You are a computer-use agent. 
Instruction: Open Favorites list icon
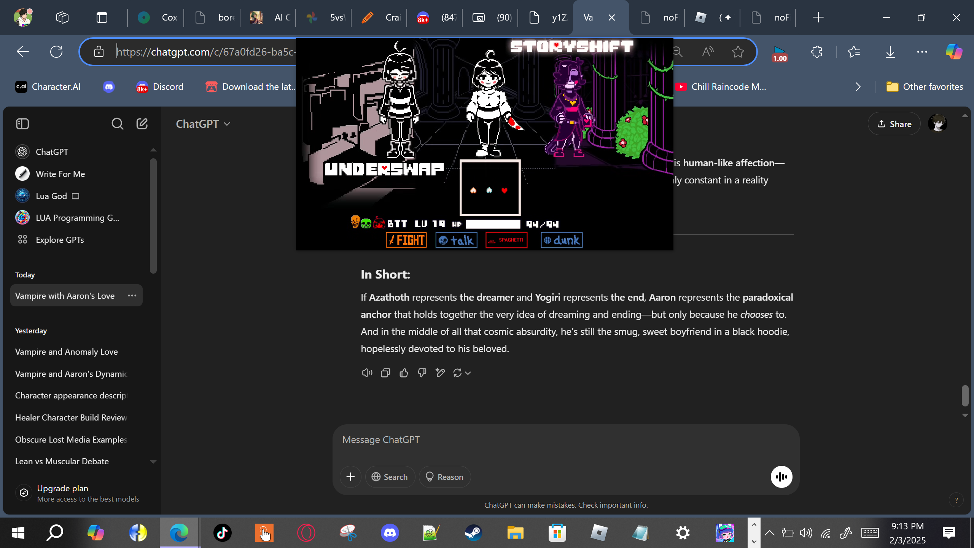point(854,52)
